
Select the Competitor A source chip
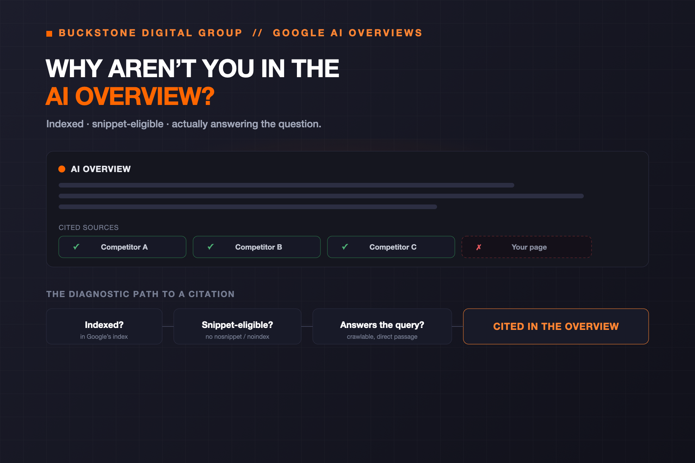pyautogui.click(x=122, y=247)
